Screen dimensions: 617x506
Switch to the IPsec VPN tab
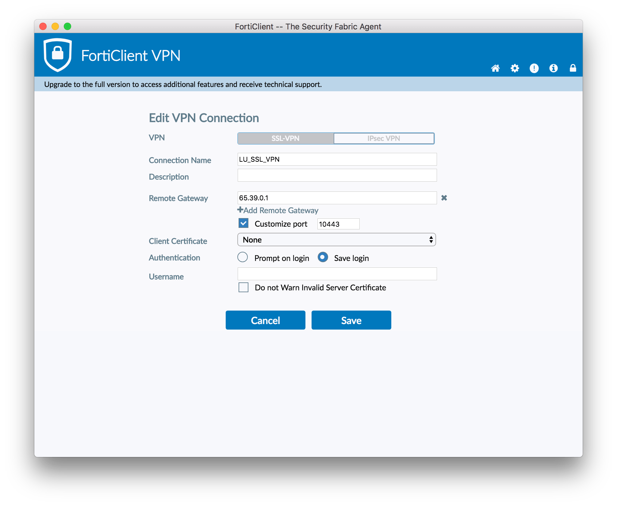tap(384, 138)
